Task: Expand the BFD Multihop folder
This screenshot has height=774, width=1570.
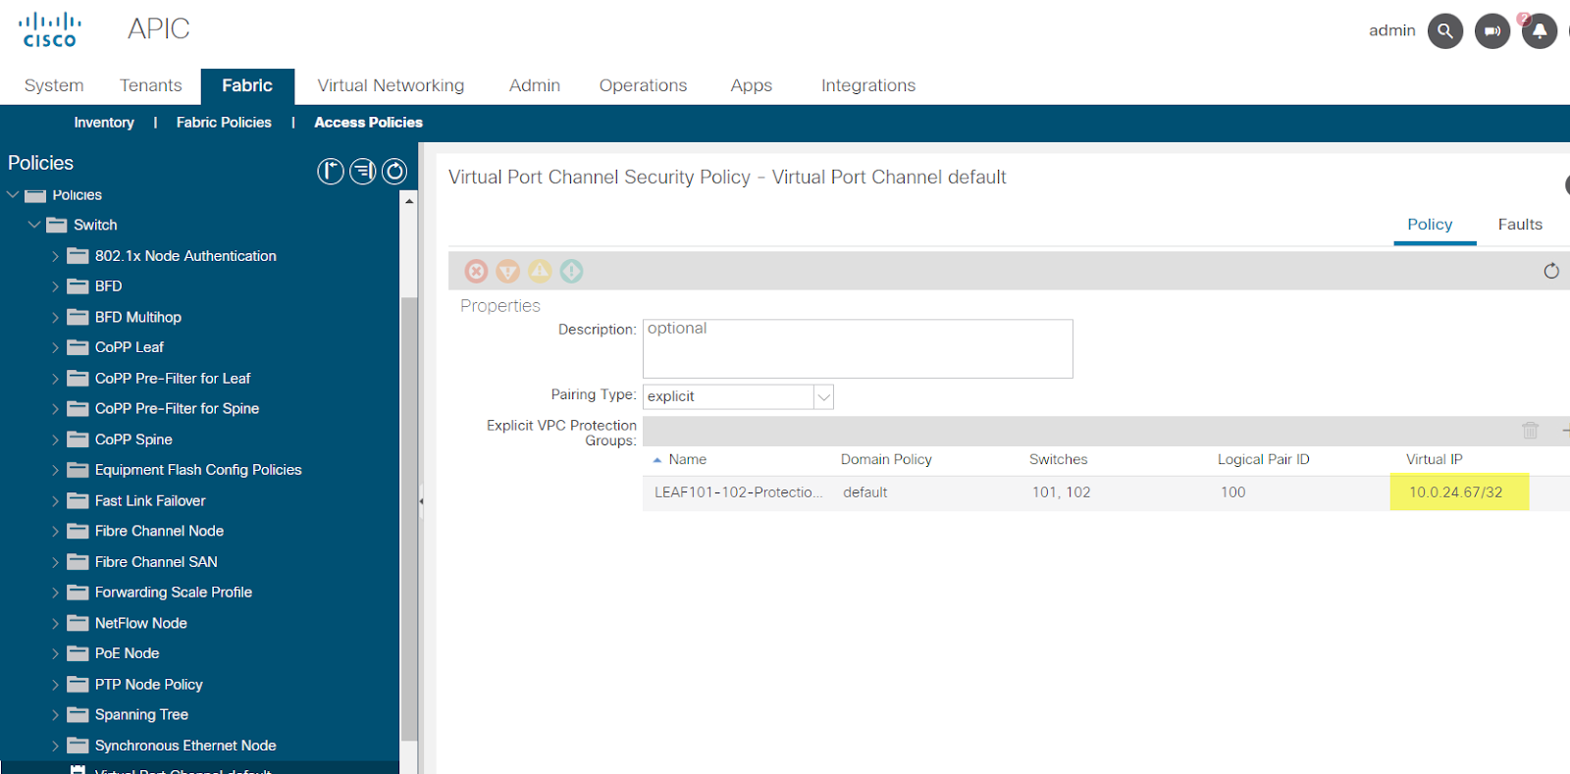Action: 55,317
